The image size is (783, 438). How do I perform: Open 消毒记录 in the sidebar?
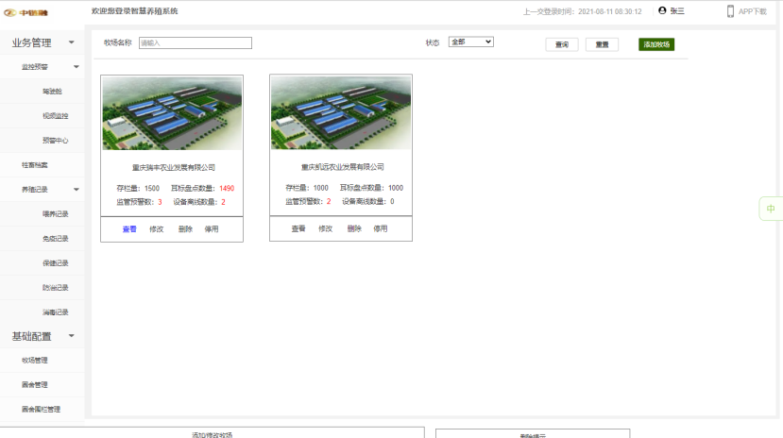point(56,312)
